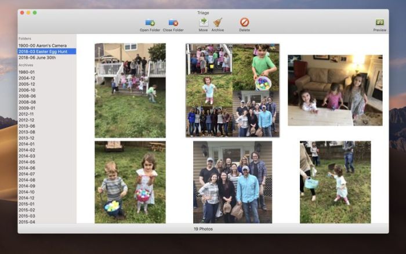
Task: Click the green zoom window button
Action: pyautogui.click(x=35, y=13)
